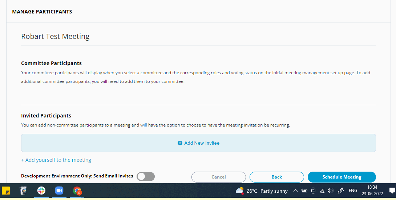Open Slack from the taskbar
The height and width of the screenshot is (200, 396).
tap(41, 191)
